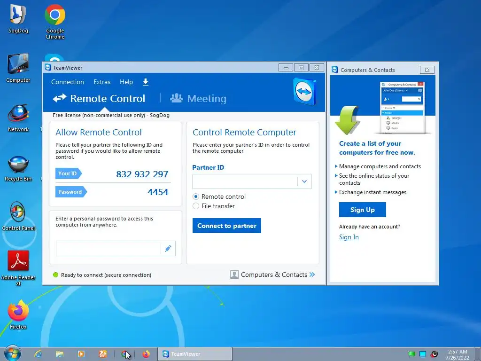
Task: Click the Computers & Contacts window title icon
Action: (334, 70)
